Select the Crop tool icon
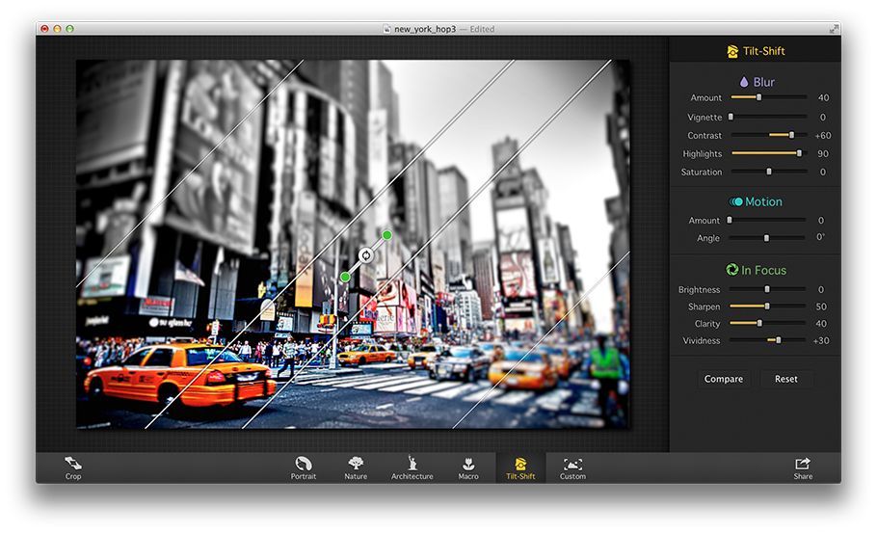877x533 pixels. tap(73, 464)
